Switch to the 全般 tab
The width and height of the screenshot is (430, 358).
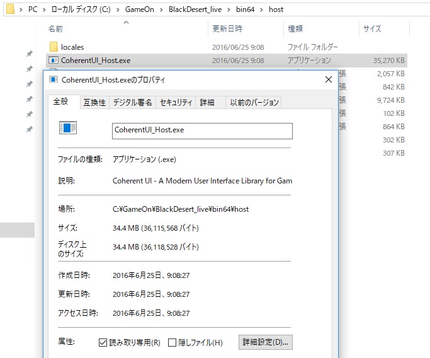pos(64,102)
